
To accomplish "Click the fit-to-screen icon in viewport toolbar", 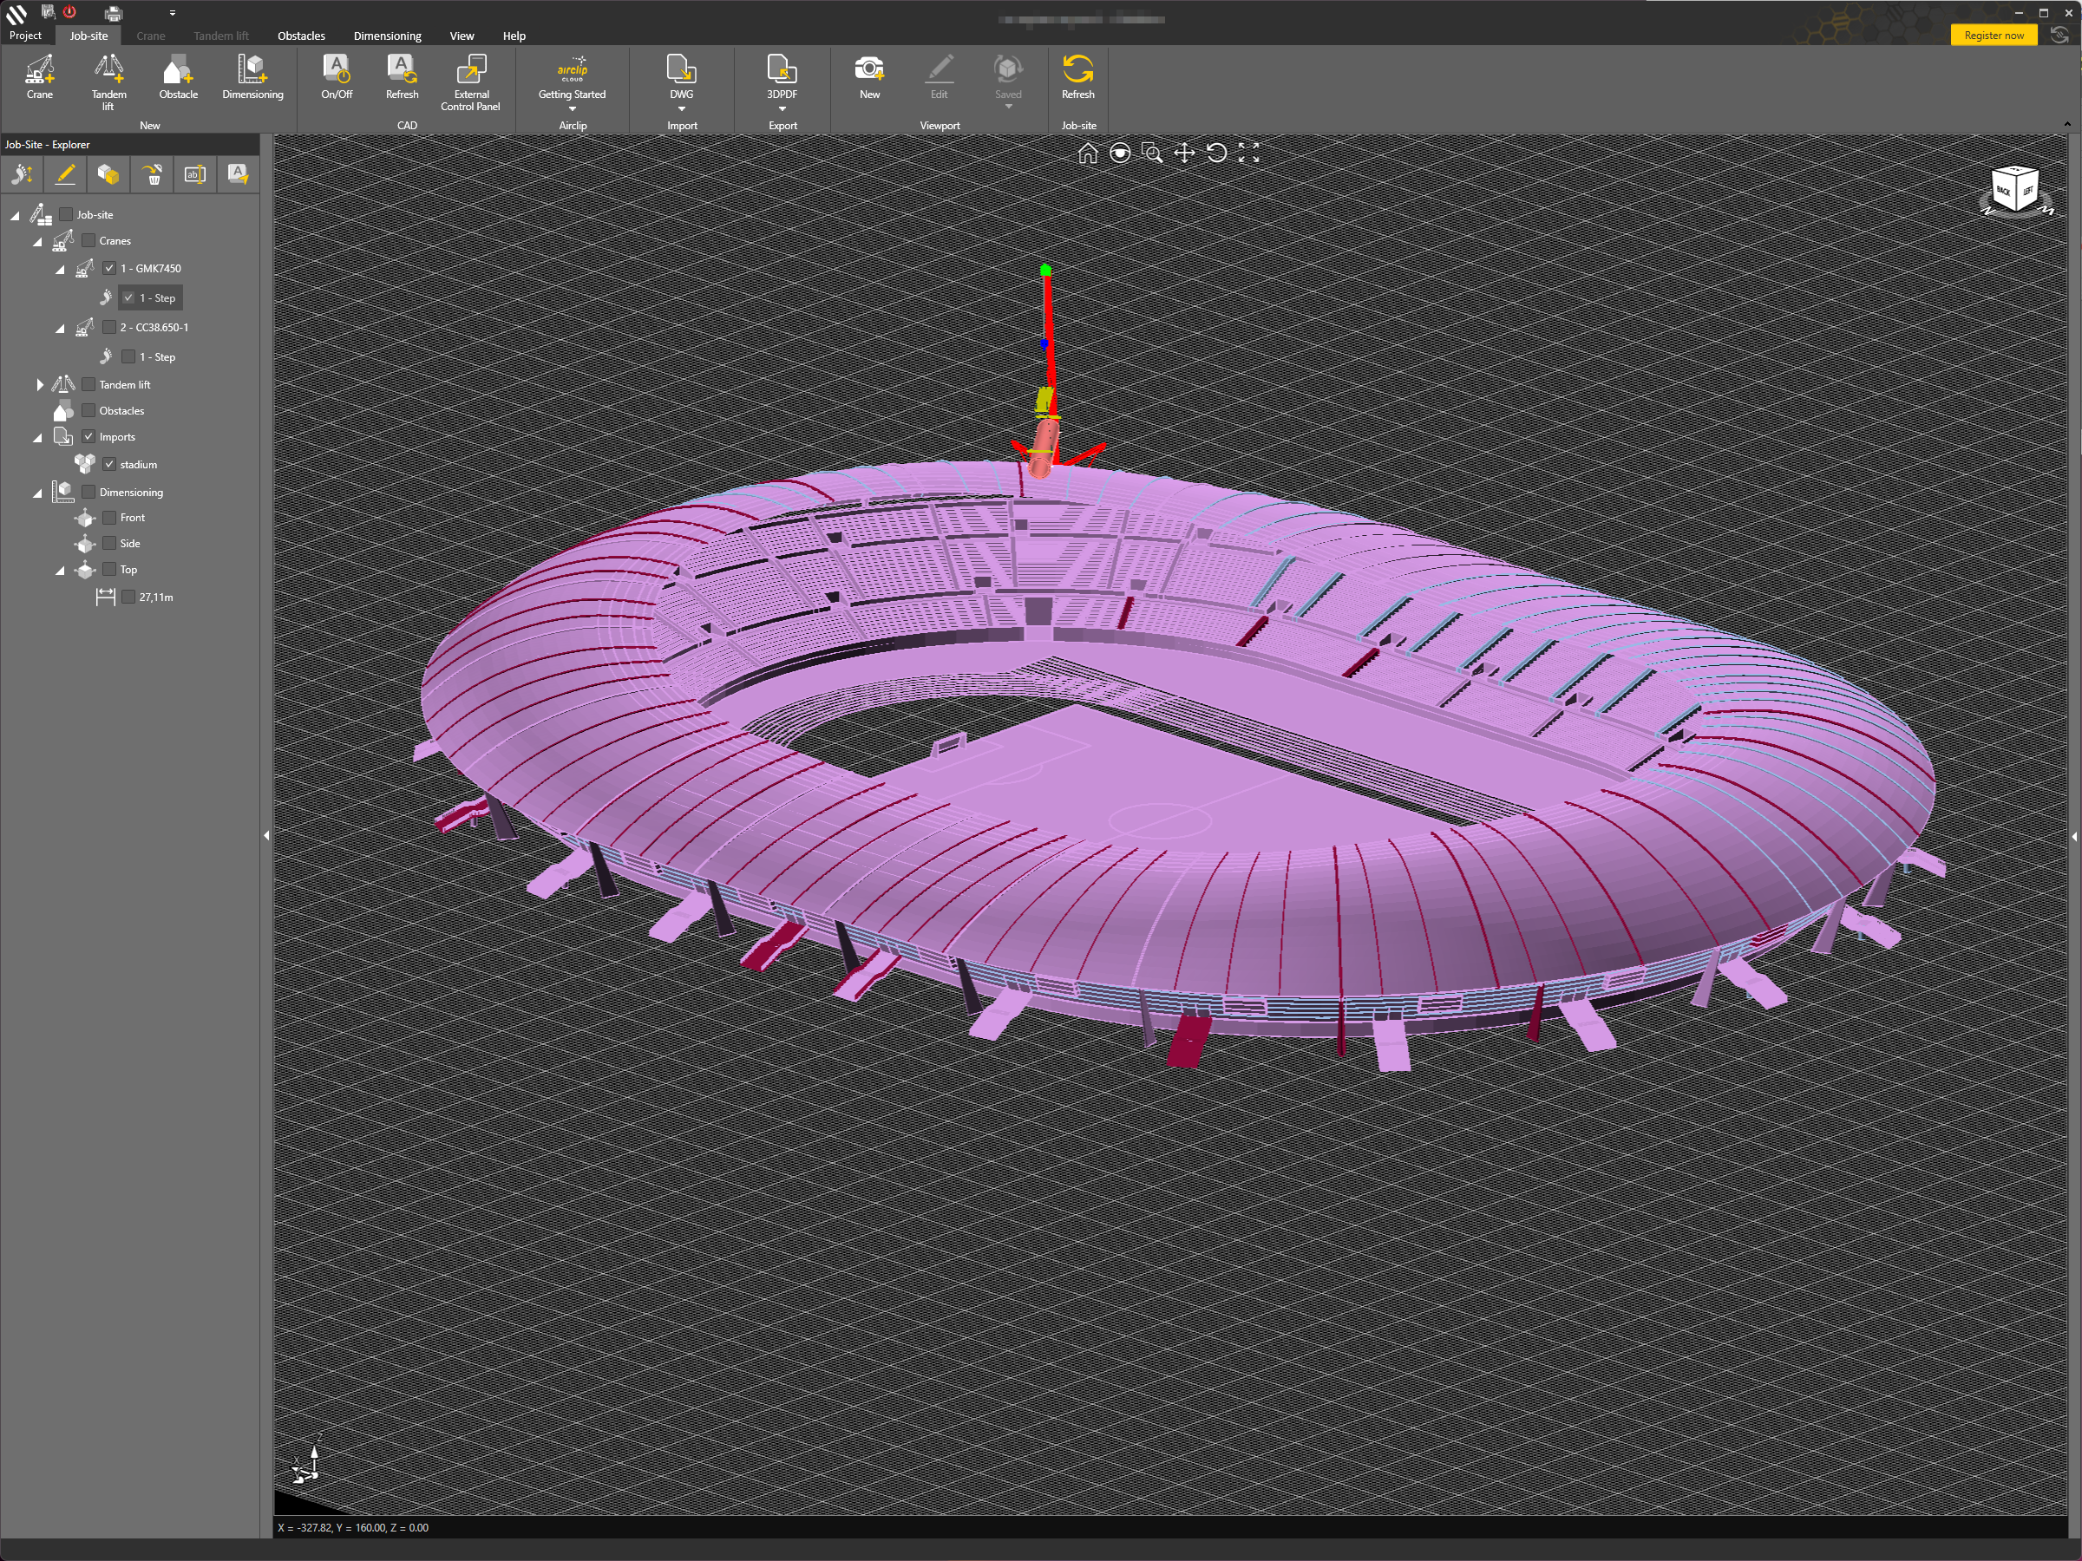I will point(1248,153).
